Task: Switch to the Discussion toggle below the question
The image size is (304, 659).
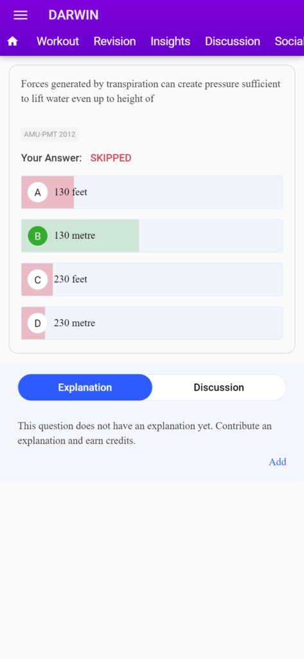Action: click(x=219, y=387)
